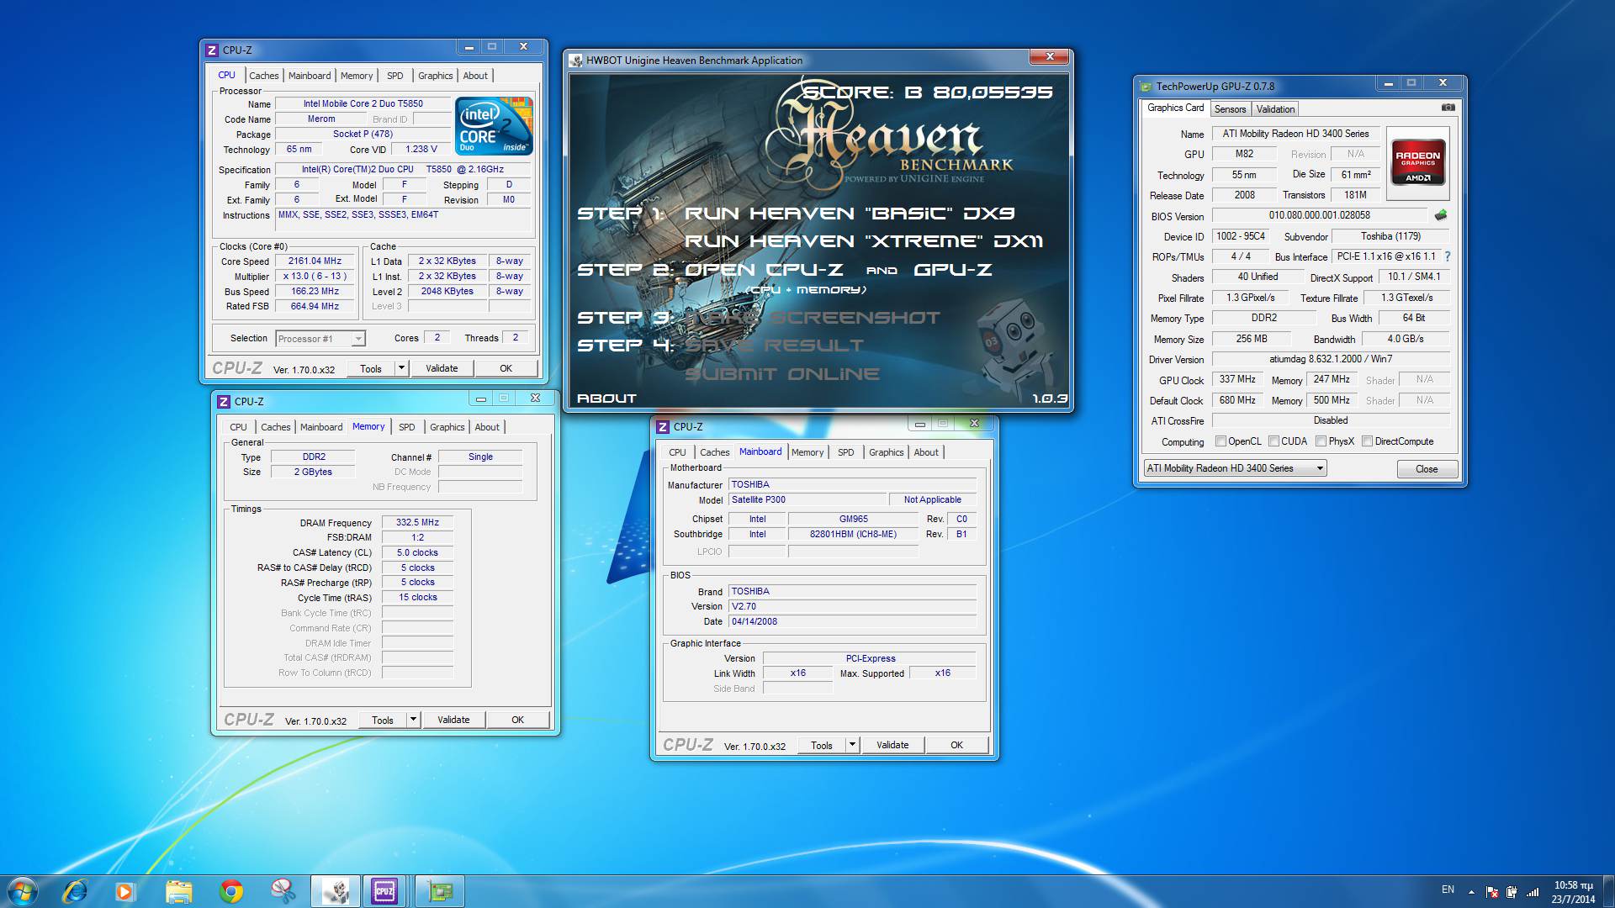Click the BIOS Version field in GPU-Z
This screenshot has height=908, width=1615.
point(1321,215)
